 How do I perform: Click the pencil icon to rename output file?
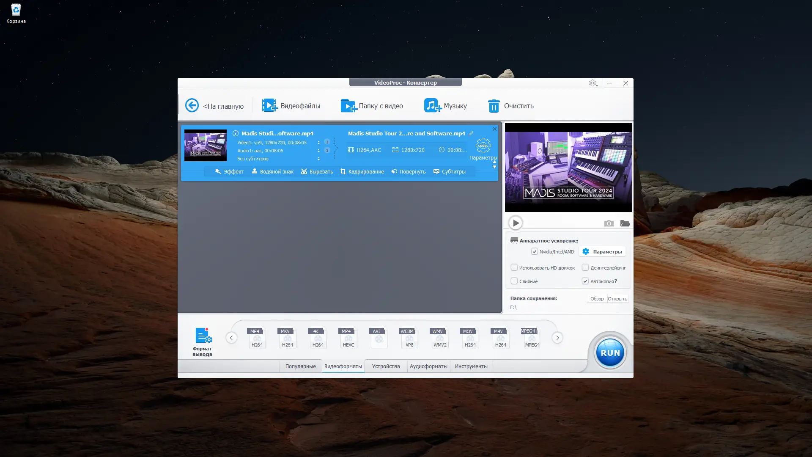(x=471, y=133)
